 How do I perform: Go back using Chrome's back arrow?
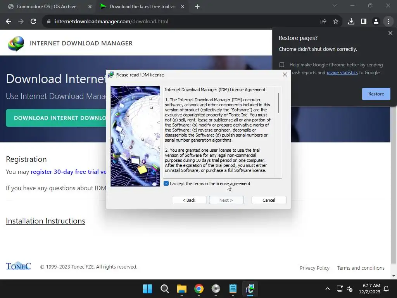pos(9,22)
